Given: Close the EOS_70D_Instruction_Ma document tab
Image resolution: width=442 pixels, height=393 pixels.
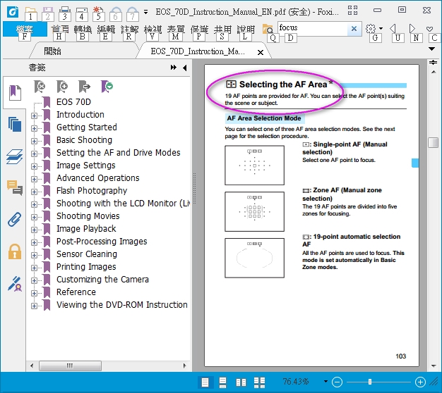Looking at the screenshot, I should point(261,52).
